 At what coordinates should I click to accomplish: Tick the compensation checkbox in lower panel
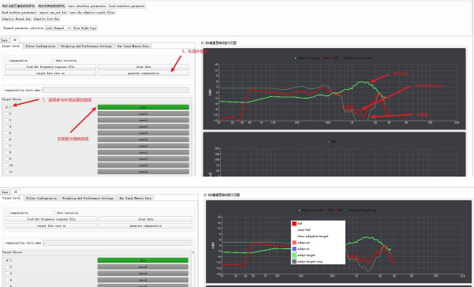(7, 213)
